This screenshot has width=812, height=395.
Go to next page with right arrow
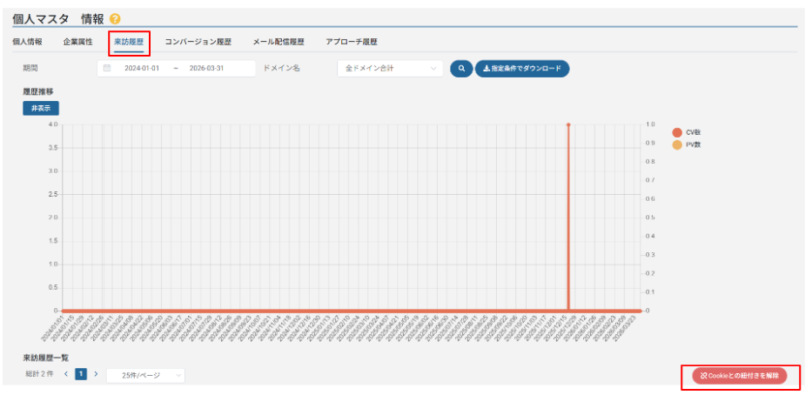(x=96, y=374)
